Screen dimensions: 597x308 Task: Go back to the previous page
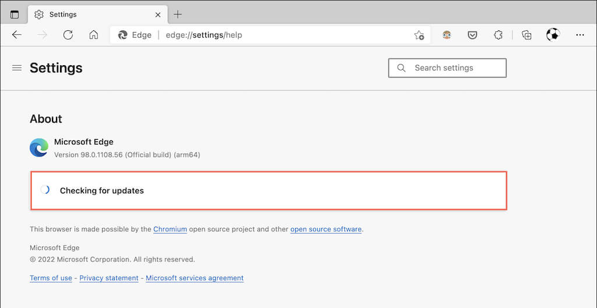point(17,35)
